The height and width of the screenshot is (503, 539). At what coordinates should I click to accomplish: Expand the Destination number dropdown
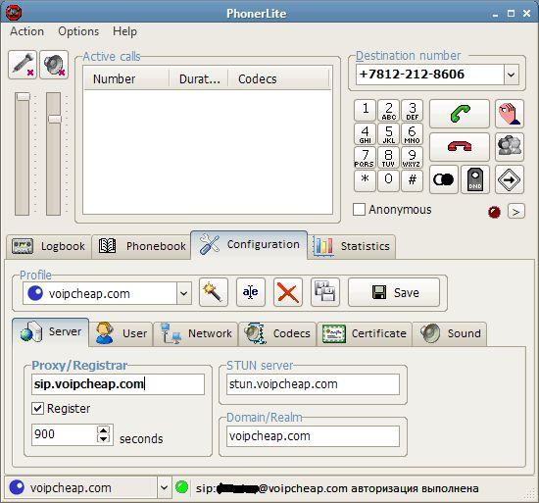click(512, 75)
